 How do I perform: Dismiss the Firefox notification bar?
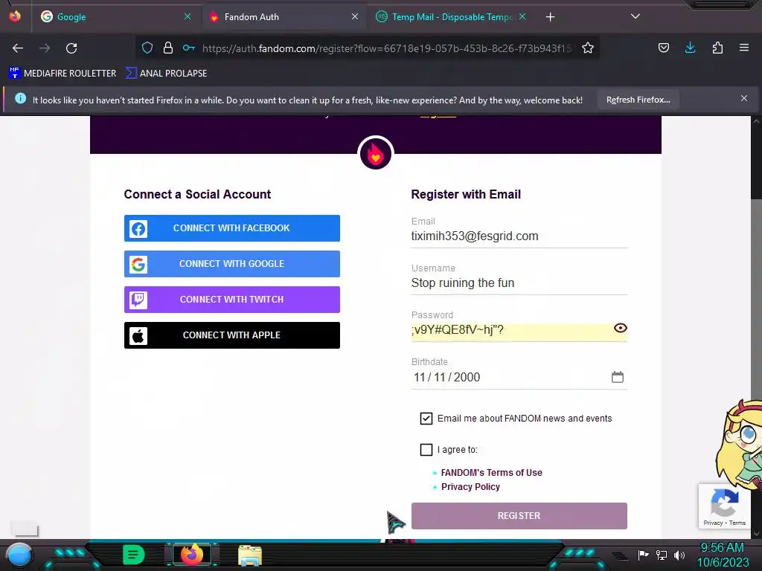click(744, 99)
